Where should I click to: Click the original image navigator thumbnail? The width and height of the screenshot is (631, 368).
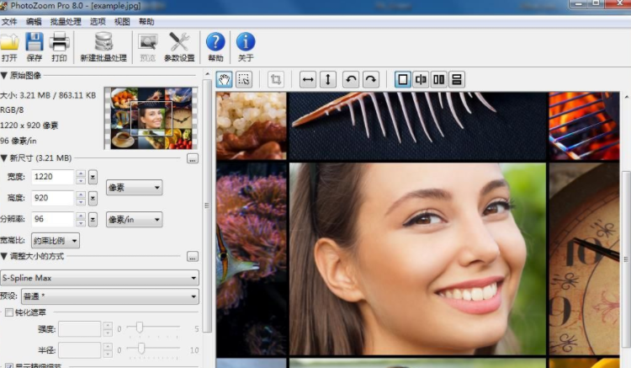151,118
